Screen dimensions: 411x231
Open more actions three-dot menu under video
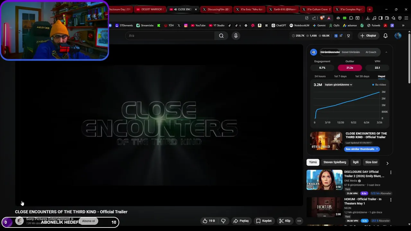[x=299, y=221]
